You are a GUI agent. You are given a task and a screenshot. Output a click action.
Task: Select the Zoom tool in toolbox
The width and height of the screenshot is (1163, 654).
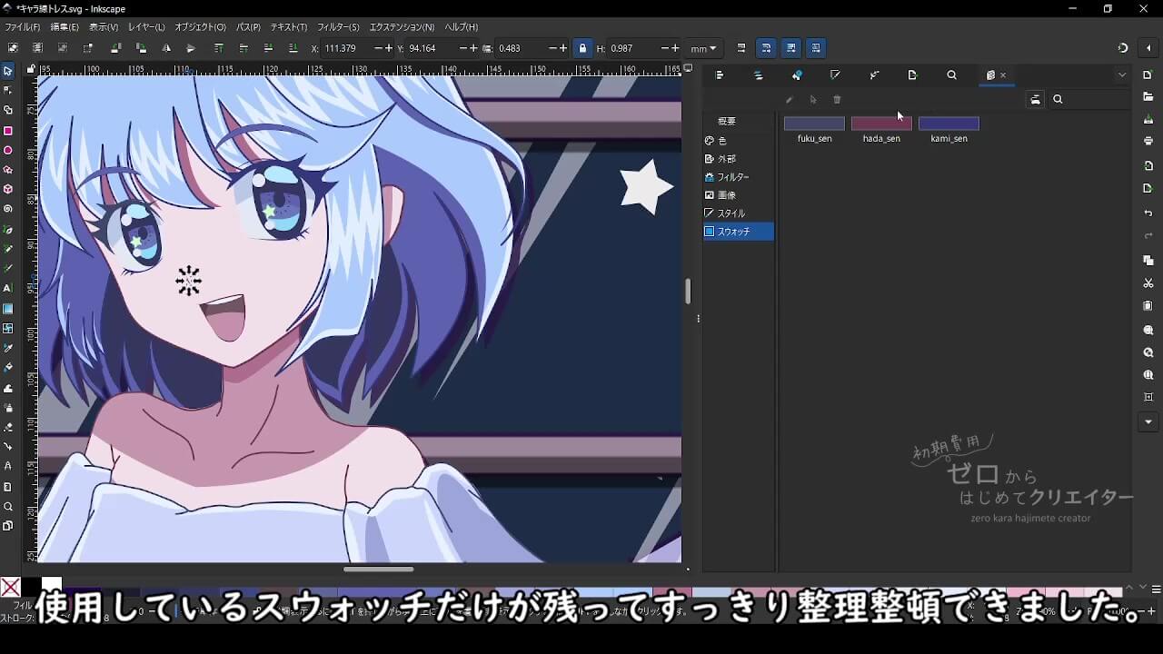(8, 506)
